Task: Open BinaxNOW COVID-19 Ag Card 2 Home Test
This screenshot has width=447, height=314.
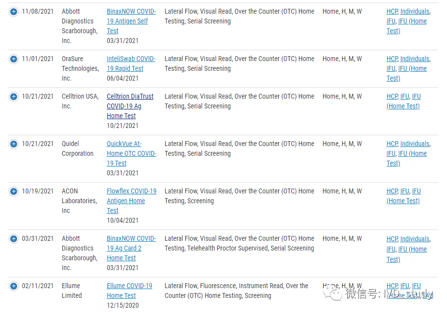Action: [131, 248]
